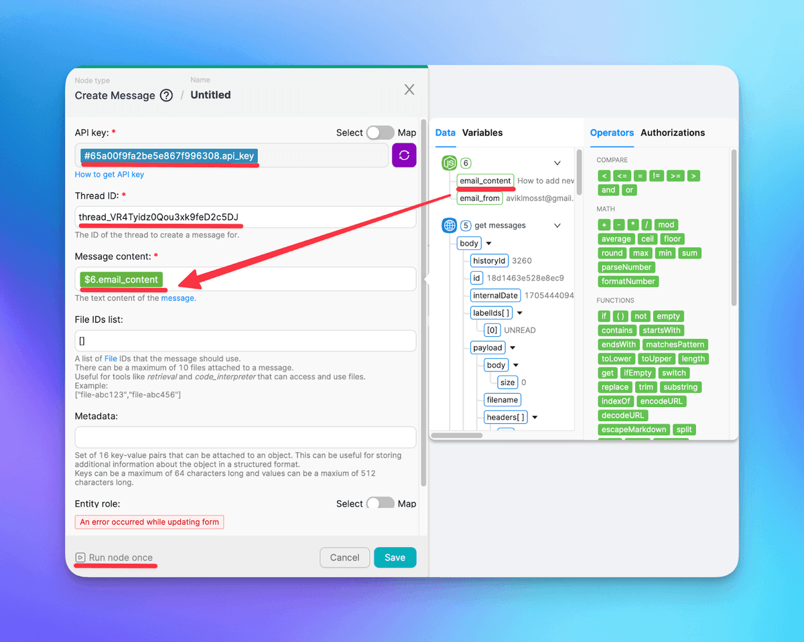This screenshot has height=642, width=804.
Task: Insert the less-than compare operator
Action: pyautogui.click(x=604, y=176)
